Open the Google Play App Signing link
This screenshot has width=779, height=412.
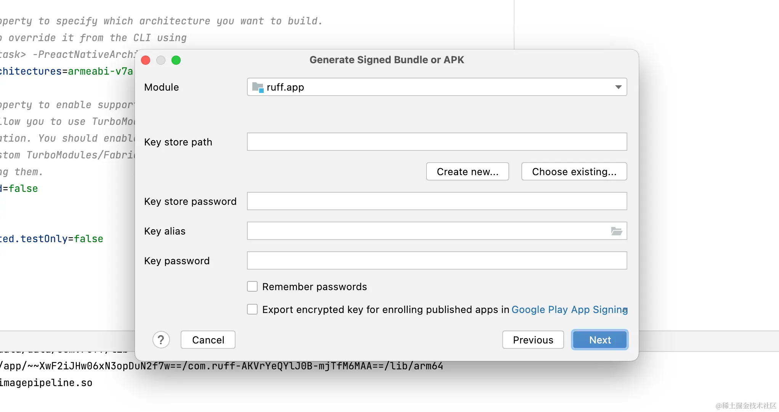click(x=569, y=310)
